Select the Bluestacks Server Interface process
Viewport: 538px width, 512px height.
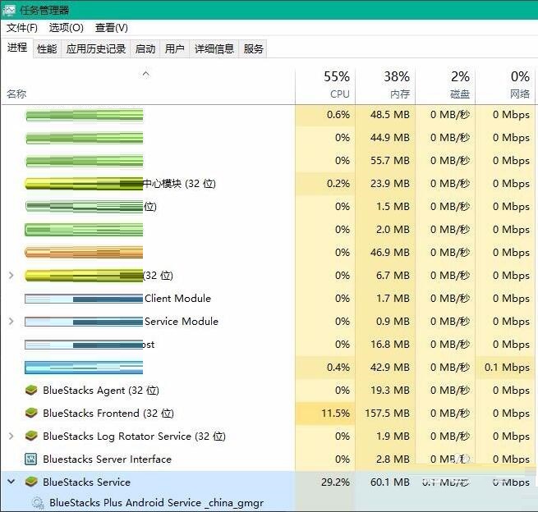coord(107,459)
